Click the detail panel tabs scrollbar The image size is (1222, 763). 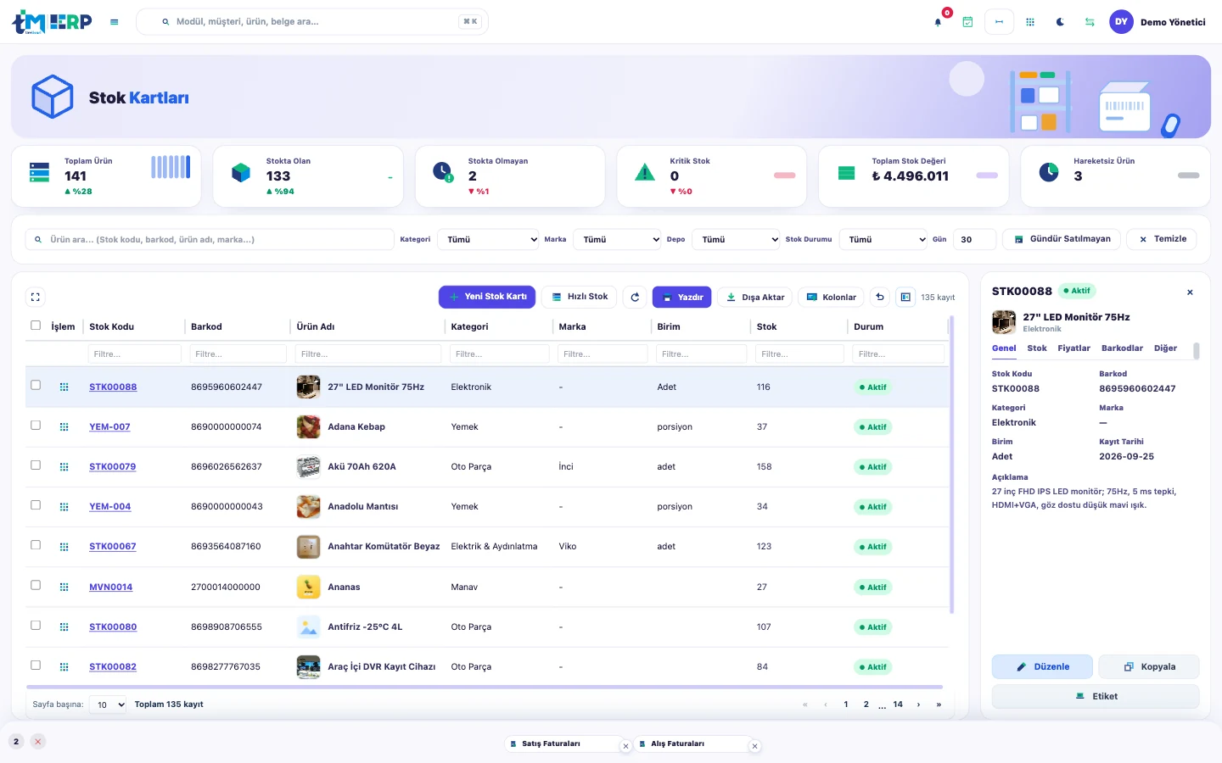pos(1197,351)
